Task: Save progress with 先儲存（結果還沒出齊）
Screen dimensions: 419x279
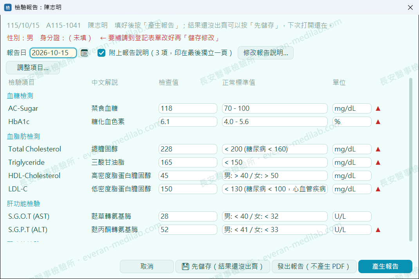Action: pyautogui.click(x=222, y=266)
